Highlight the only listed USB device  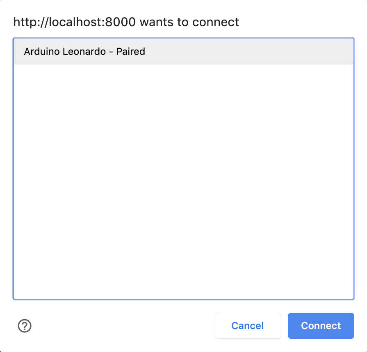[x=184, y=52]
